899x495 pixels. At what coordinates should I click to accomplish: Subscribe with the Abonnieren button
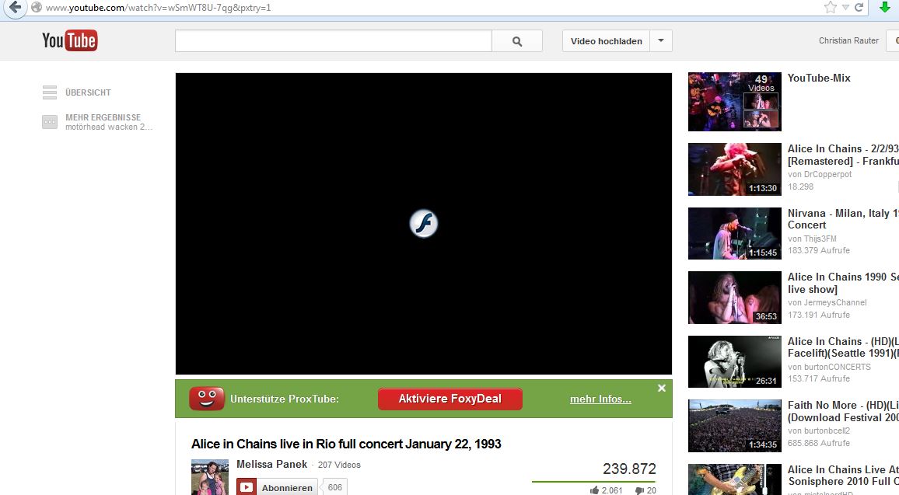click(x=277, y=487)
